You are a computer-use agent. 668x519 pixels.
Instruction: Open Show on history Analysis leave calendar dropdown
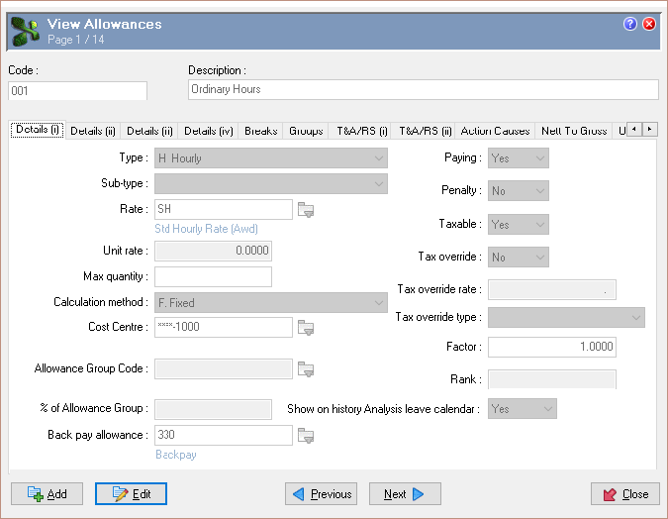pyautogui.click(x=523, y=408)
